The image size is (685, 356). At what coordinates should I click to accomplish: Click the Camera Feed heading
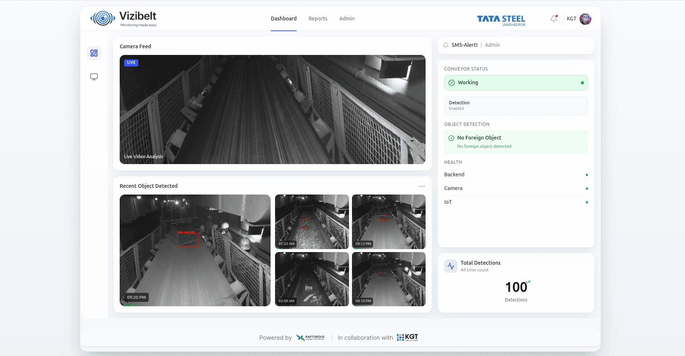click(135, 46)
